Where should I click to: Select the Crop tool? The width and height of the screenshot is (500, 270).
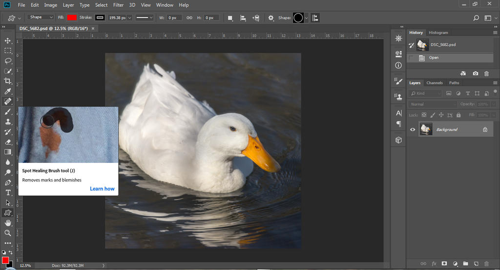[x=8, y=81]
